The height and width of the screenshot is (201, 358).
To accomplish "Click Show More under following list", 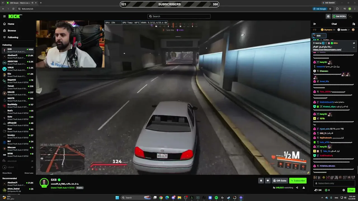I will [7, 173].
